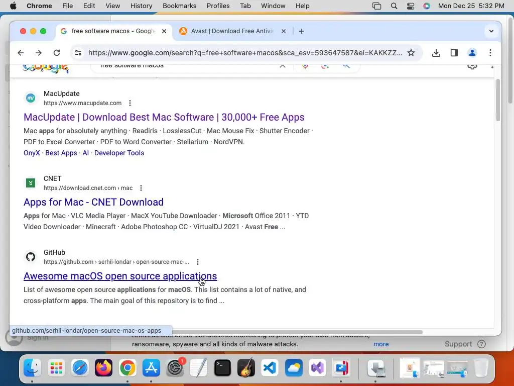Viewport: 514px width, 386px height.
Task: Go back to the previous page
Action: point(21,53)
